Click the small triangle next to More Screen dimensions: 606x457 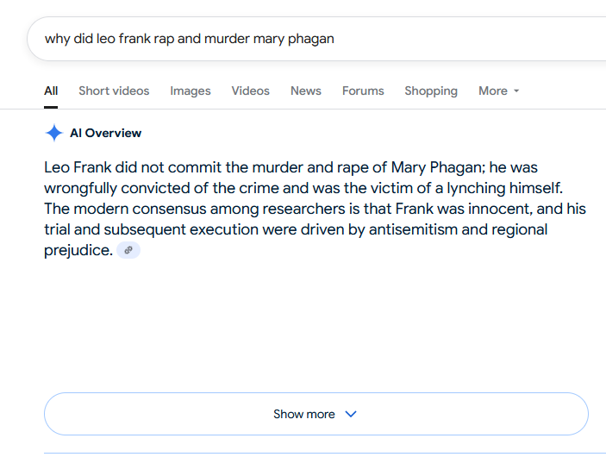[x=516, y=91]
